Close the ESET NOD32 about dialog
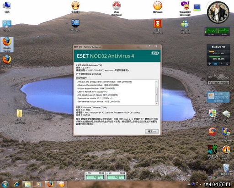Image resolution: width=234 pixels, height=188 pixels. tap(156, 46)
